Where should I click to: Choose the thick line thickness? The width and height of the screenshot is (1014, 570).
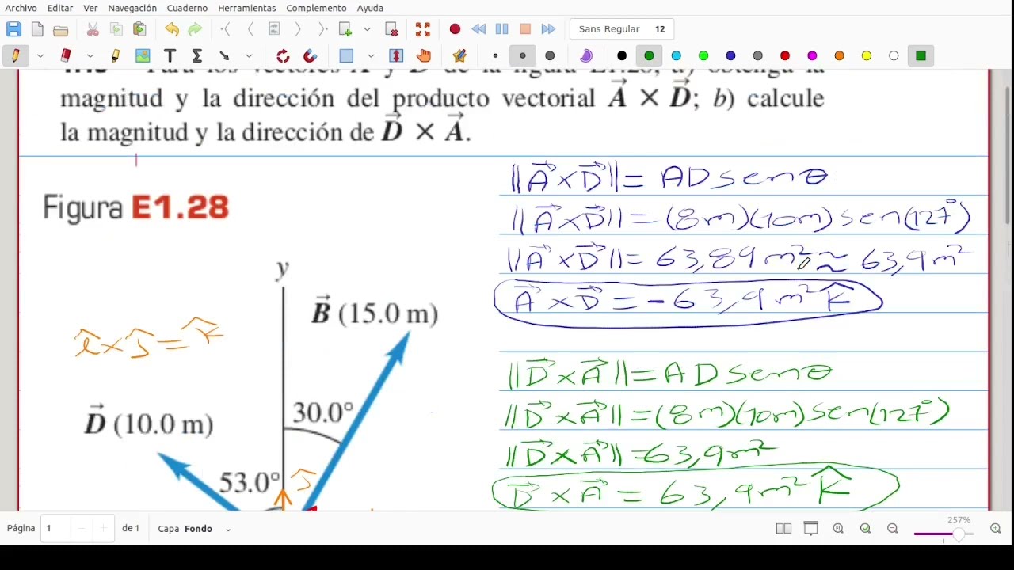[550, 55]
